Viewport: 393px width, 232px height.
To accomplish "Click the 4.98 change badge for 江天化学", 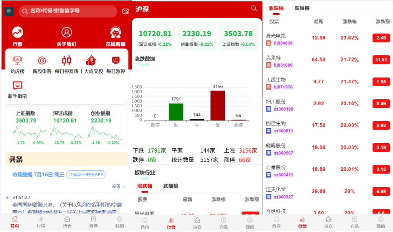I will point(381,192).
